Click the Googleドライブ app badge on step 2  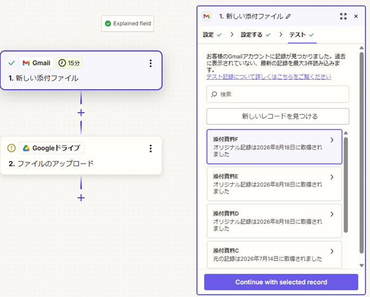[x=51, y=148]
